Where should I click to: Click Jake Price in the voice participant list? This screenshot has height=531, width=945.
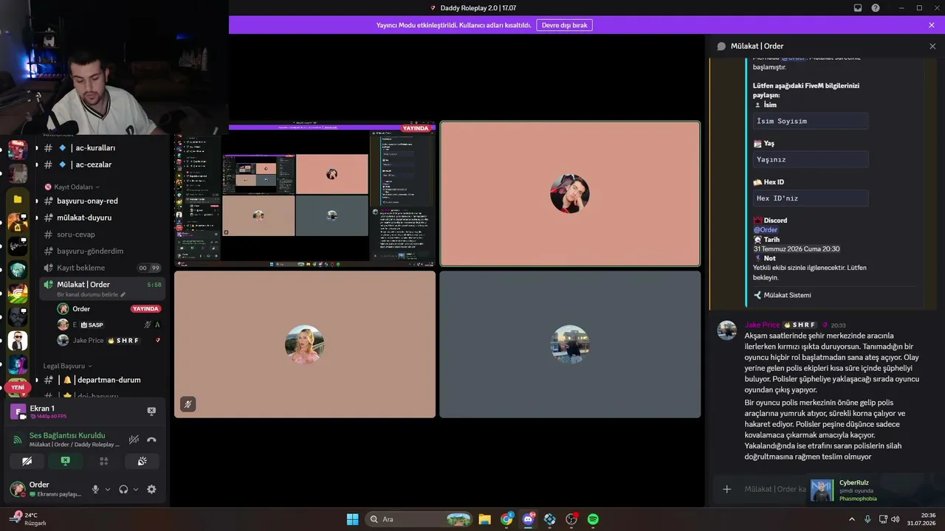point(108,340)
